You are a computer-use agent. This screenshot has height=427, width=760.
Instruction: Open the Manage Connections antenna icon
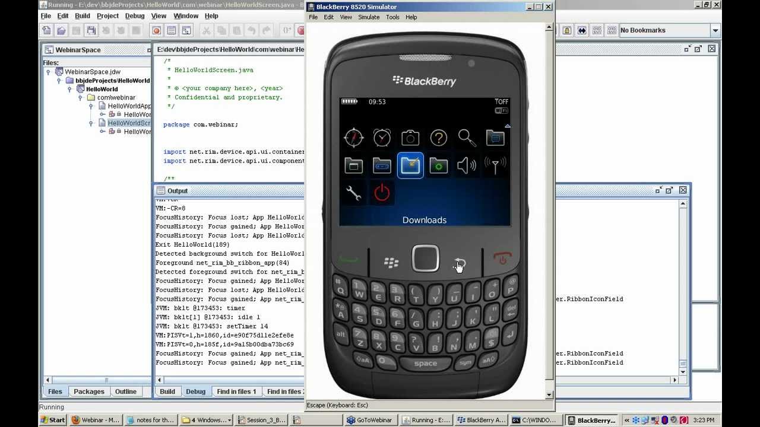pyautogui.click(x=495, y=166)
